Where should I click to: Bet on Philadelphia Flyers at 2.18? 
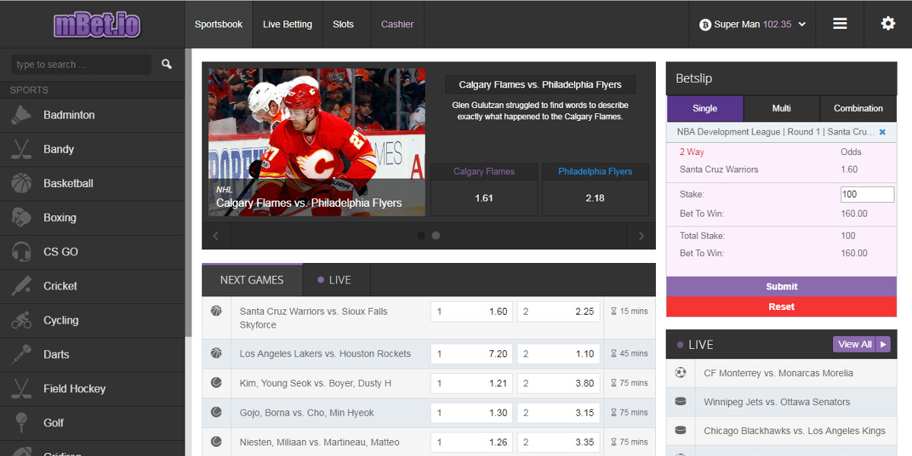(595, 189)
